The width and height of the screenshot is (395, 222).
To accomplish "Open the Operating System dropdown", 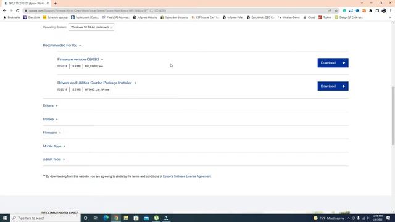I will 91,27.
